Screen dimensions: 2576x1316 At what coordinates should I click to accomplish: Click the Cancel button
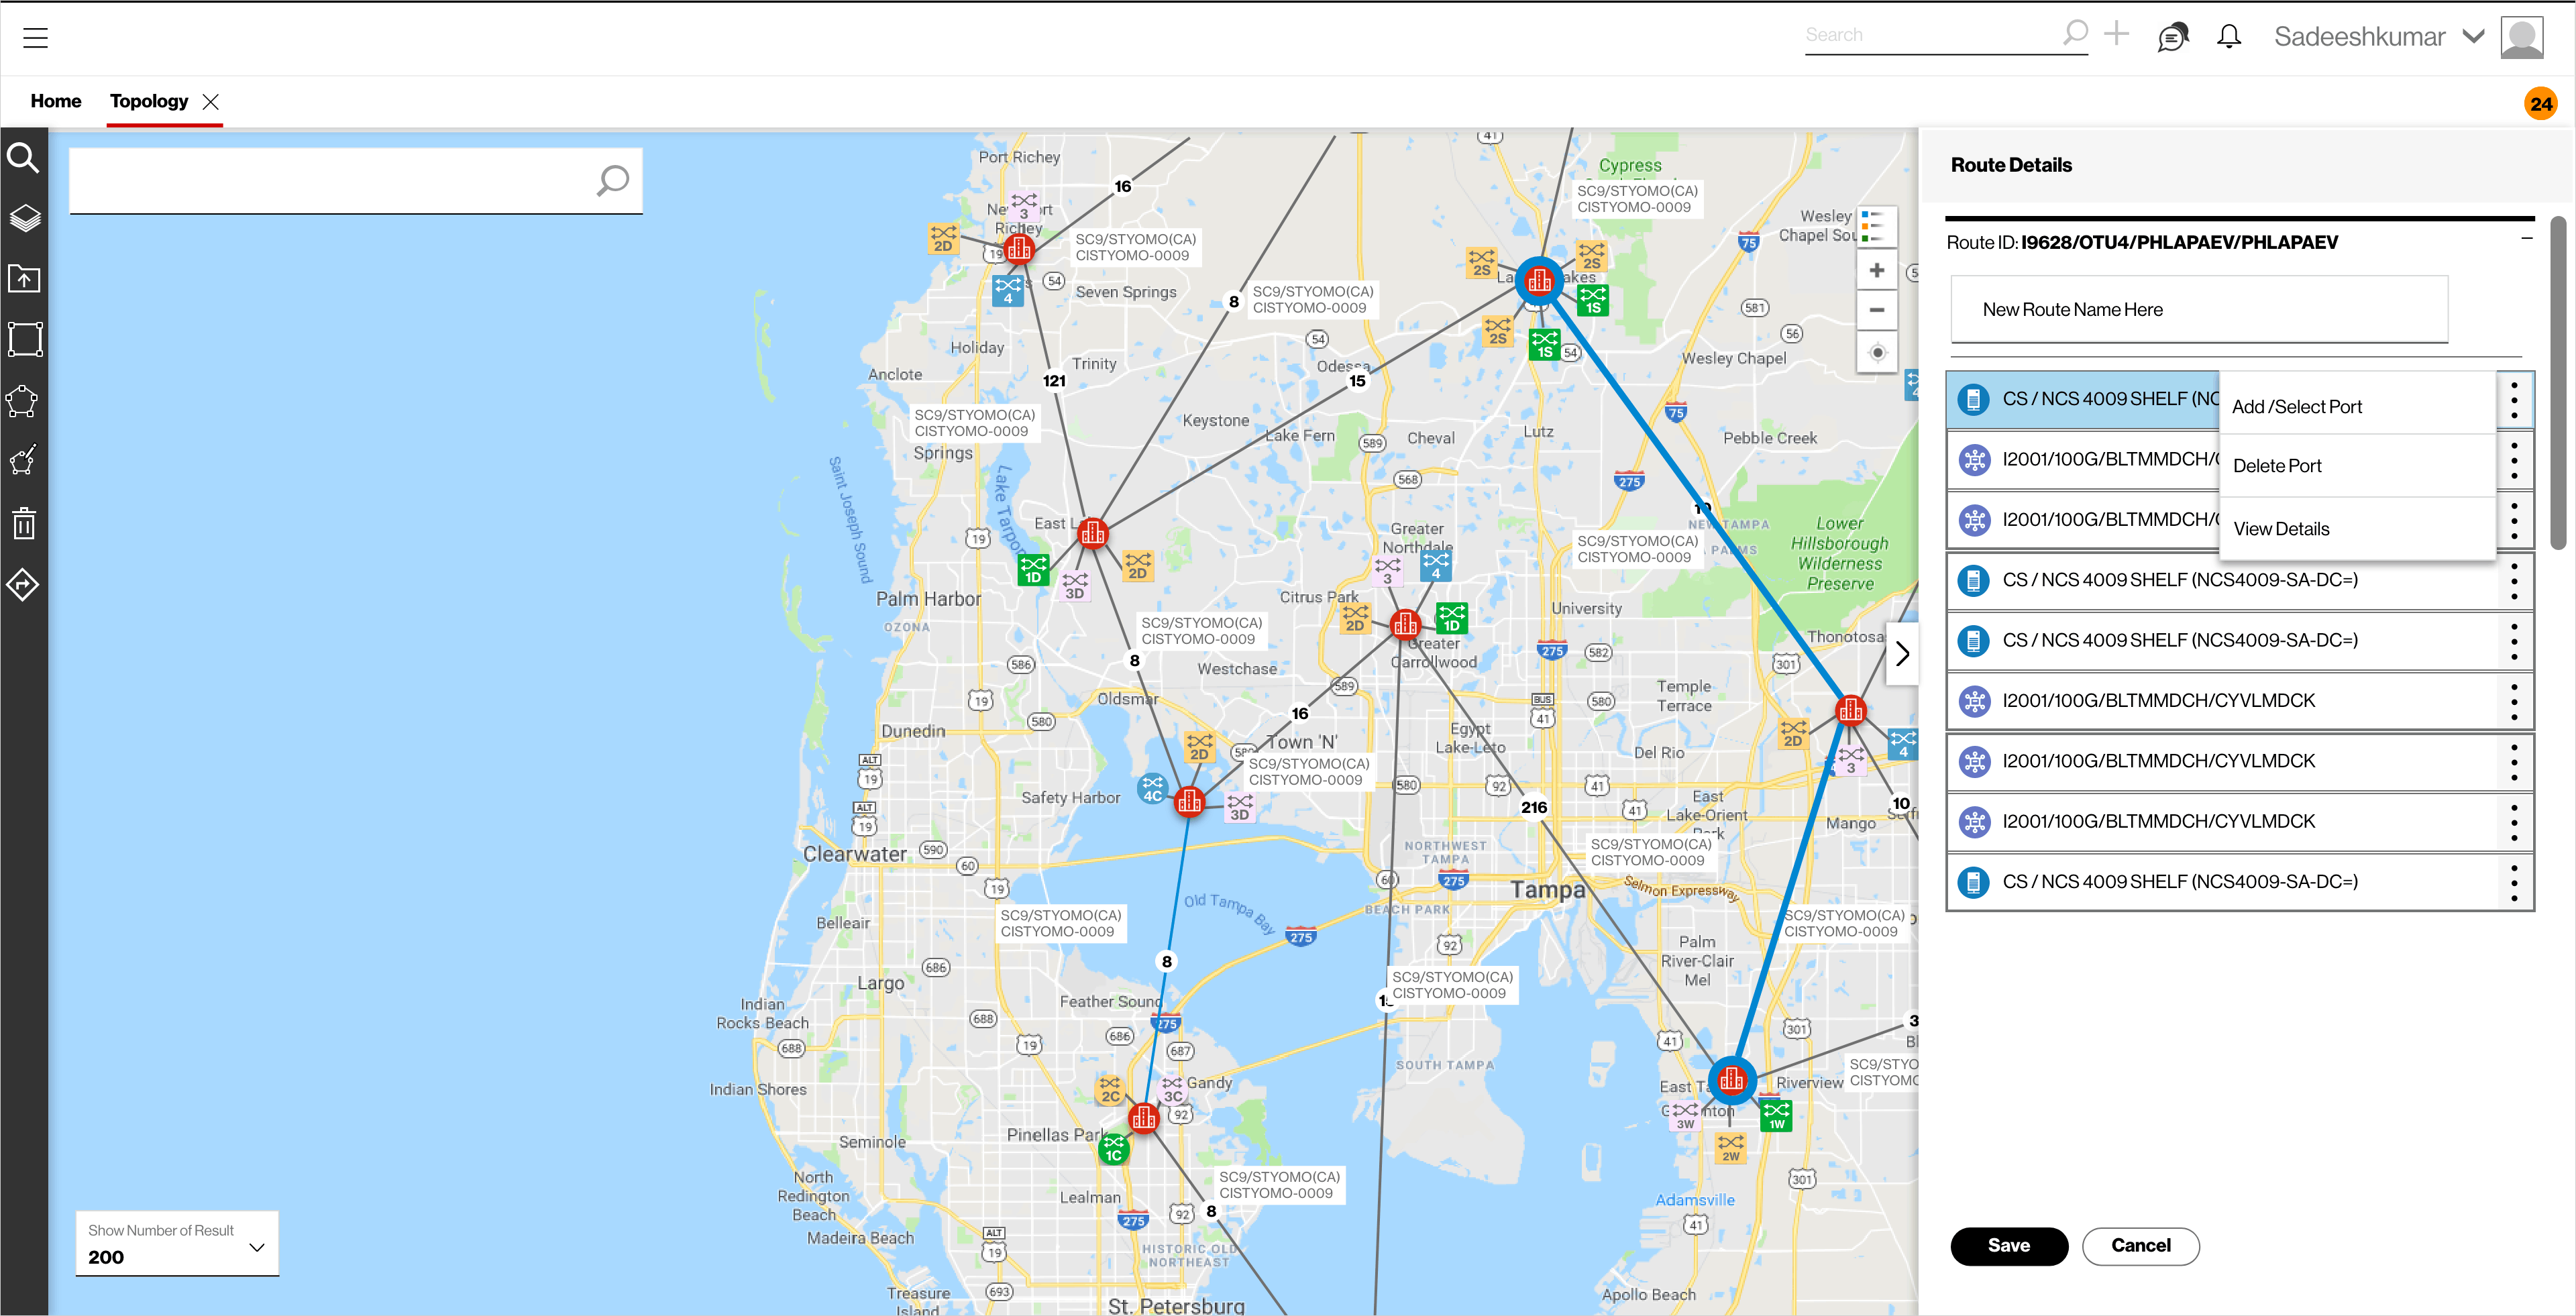[x=2140, y=1245]
